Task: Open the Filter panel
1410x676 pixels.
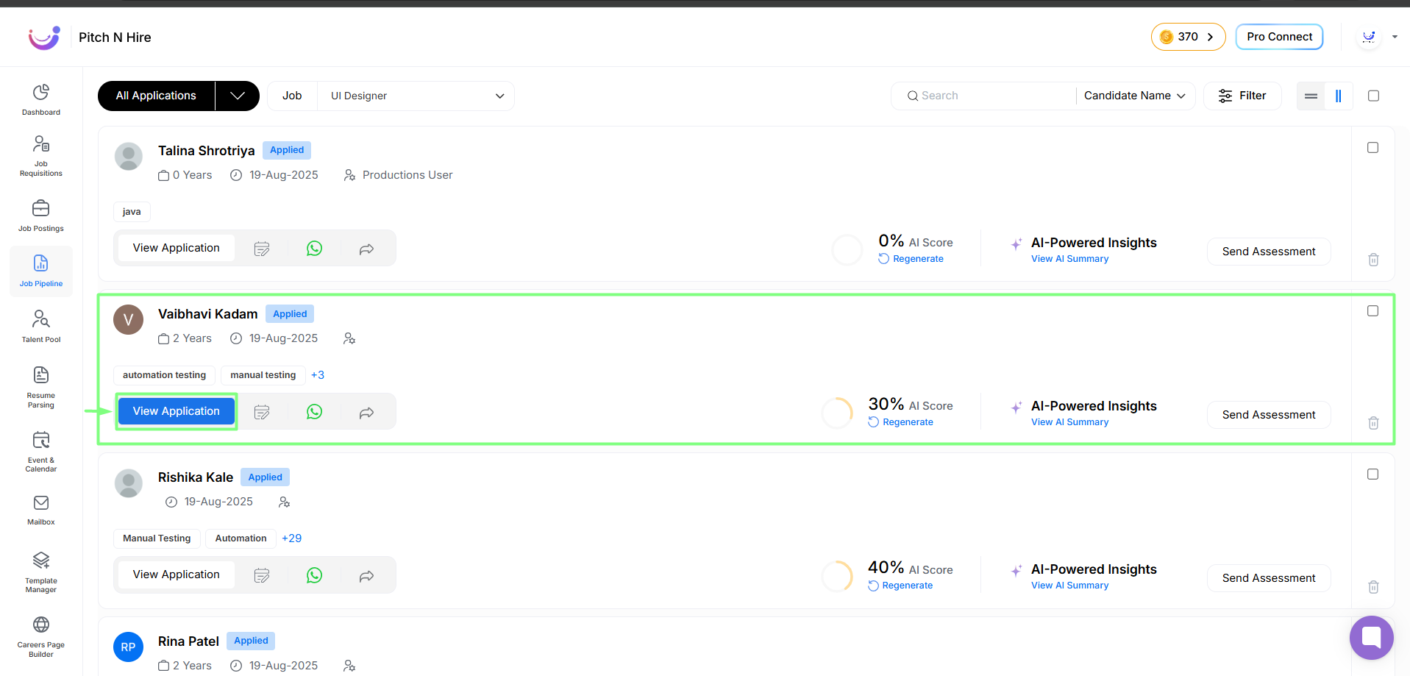Action: pos(1242,96)
